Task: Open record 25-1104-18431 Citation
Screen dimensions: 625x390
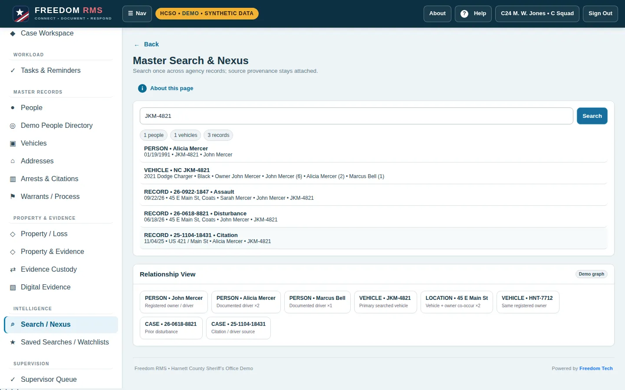Action: (x=374, y=238)
